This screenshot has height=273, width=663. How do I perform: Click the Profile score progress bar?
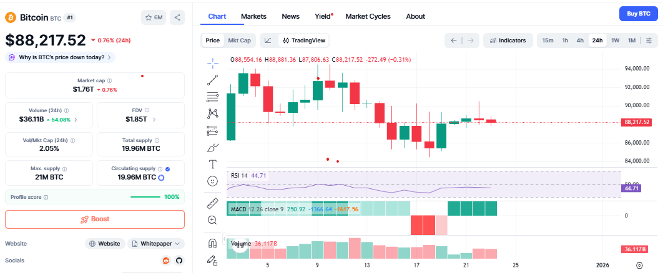pos(145,197)
